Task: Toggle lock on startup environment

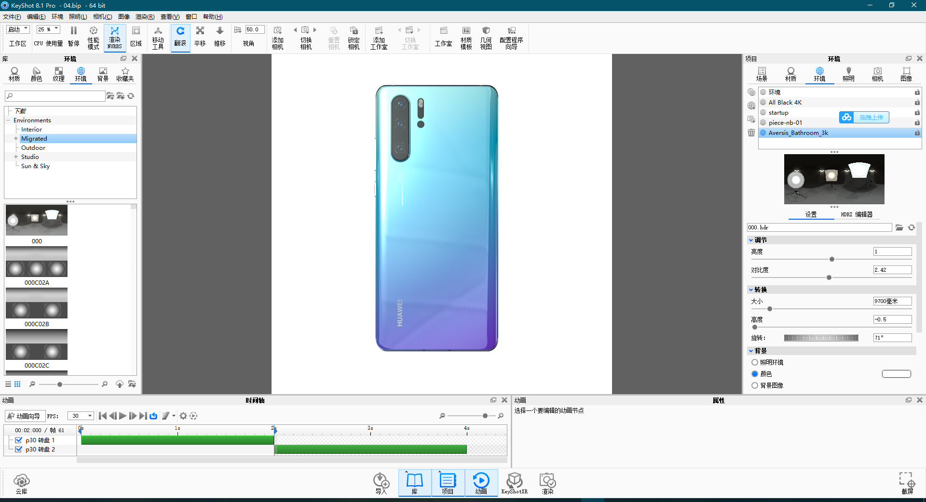Action: point(917,112)
